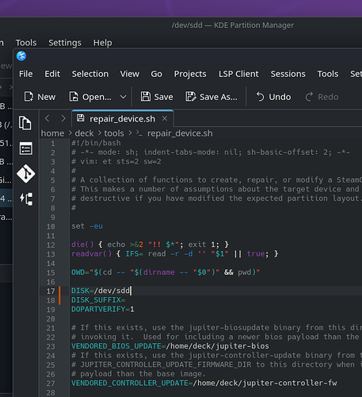The width and height of the screenshot is (362, 397).
Task: Open the Sessions menu
Action: (288, 74)
